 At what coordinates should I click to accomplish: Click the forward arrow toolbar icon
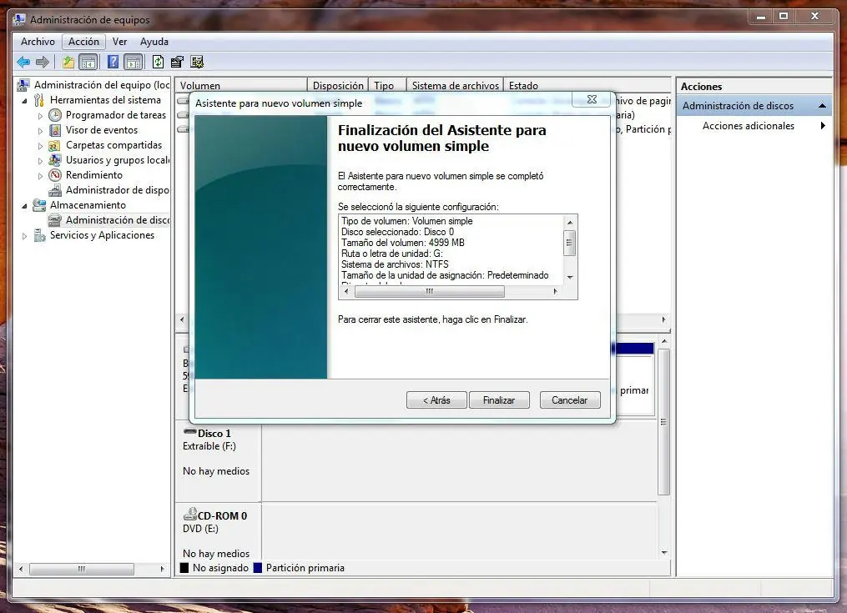pyautogui.click(x=42, y=62)
